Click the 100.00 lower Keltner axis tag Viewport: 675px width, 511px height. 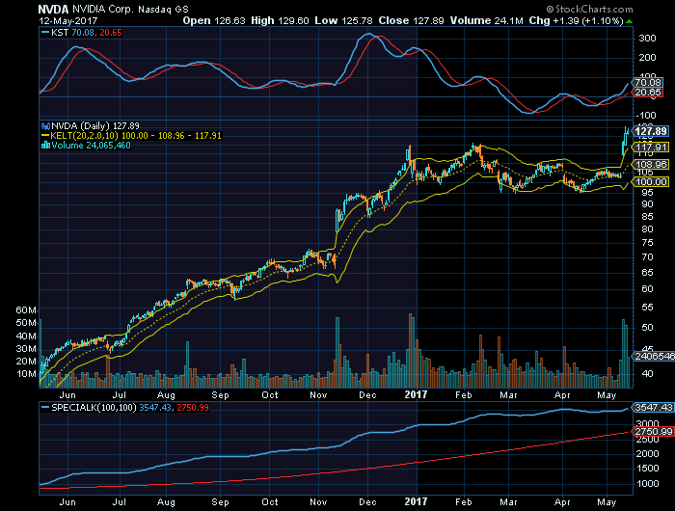[x=651, y=181]
